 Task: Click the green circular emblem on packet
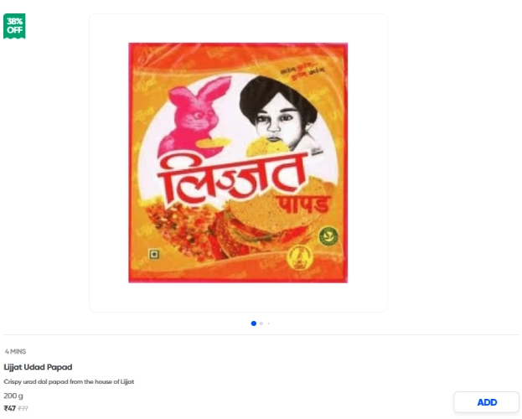(328, 235)
